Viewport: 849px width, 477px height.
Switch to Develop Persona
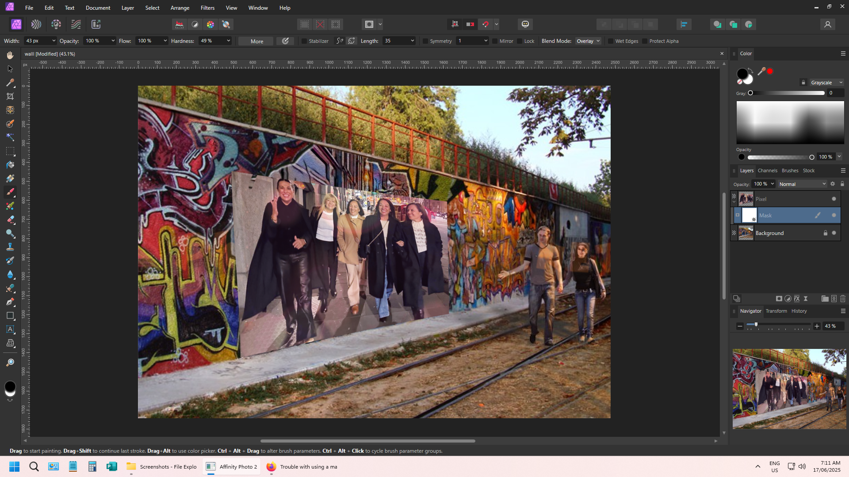(56, 24)
